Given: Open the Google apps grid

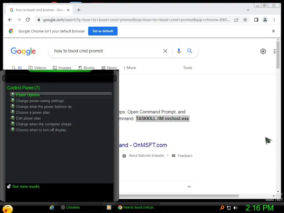Looking at the screenshot, I should click(275, 51).
